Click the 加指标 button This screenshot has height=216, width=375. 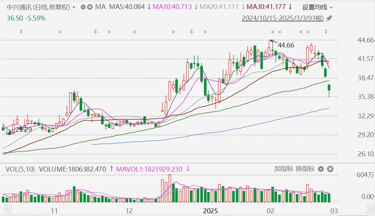(283, 169)
